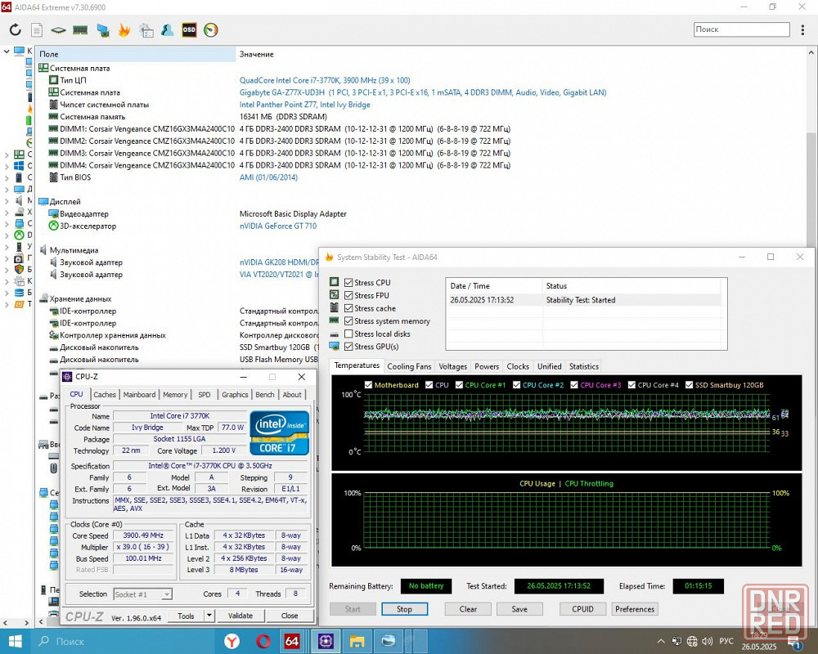Toggle Stress cache checkbox
The height and width of the screenshot is (654, 818).
[348, 308]
